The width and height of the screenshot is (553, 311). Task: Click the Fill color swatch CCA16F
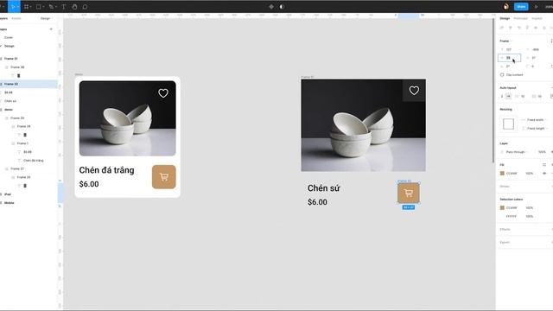[x=502, y=174]
